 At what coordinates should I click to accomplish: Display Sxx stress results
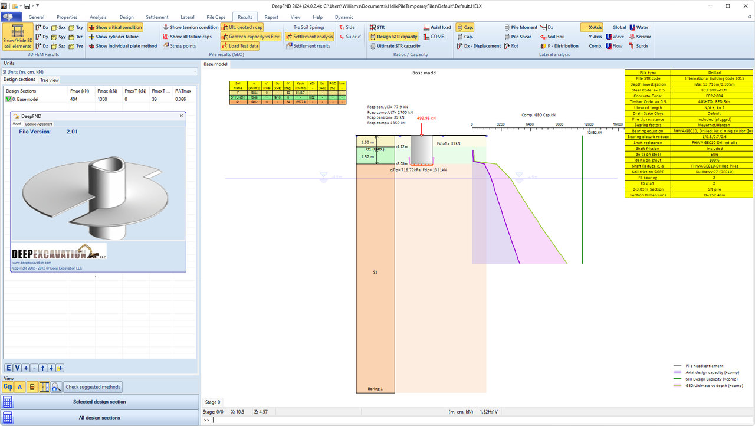(x=58, y=27)
